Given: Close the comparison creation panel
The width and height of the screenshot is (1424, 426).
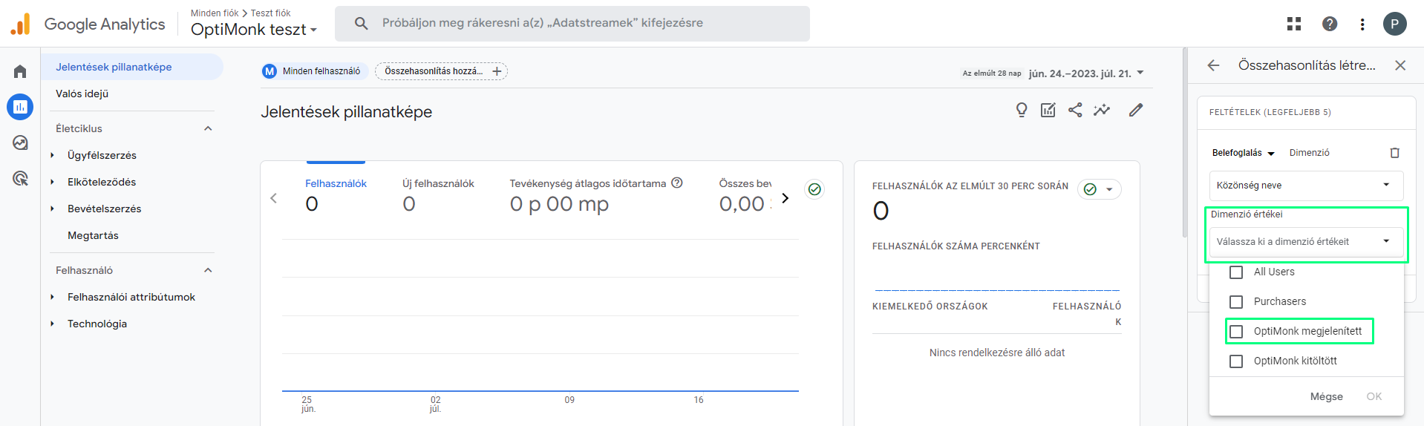Looking at the screenshot, I should [1400, 65].
